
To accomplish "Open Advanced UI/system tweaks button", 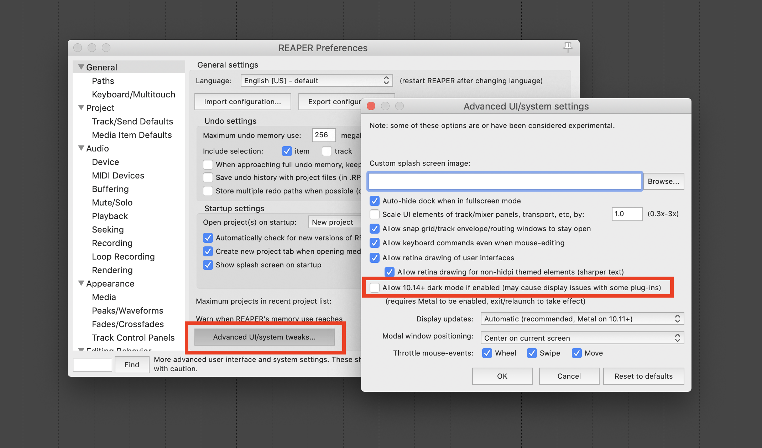I will 265,337.
